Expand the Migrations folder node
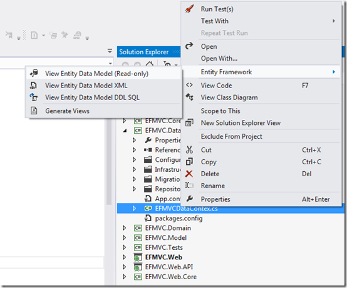347x288 pixels. (134, 179)
